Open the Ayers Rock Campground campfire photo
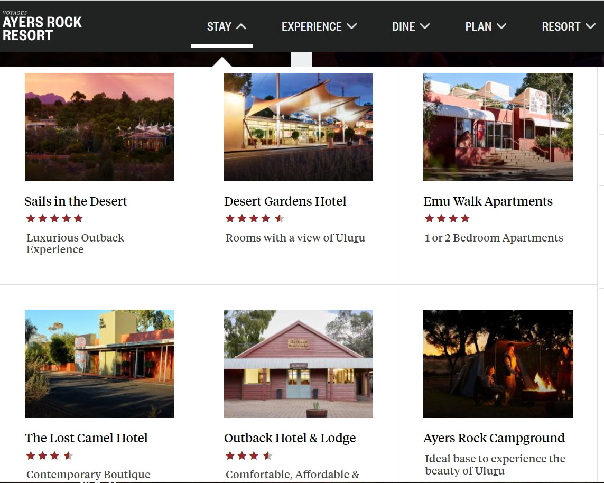Viewport: 604px width, 483px height. click(498, 364)
